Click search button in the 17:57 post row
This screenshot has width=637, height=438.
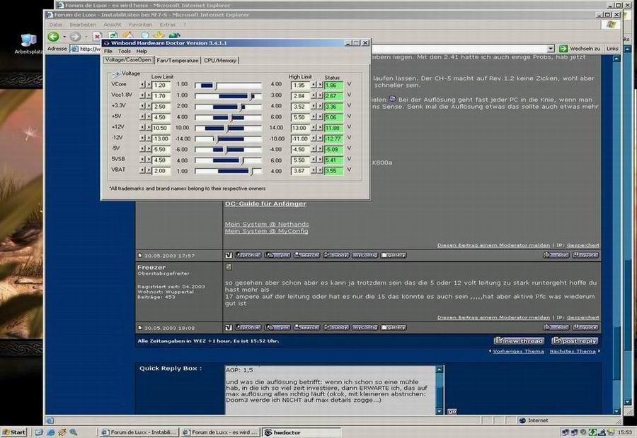306,255
